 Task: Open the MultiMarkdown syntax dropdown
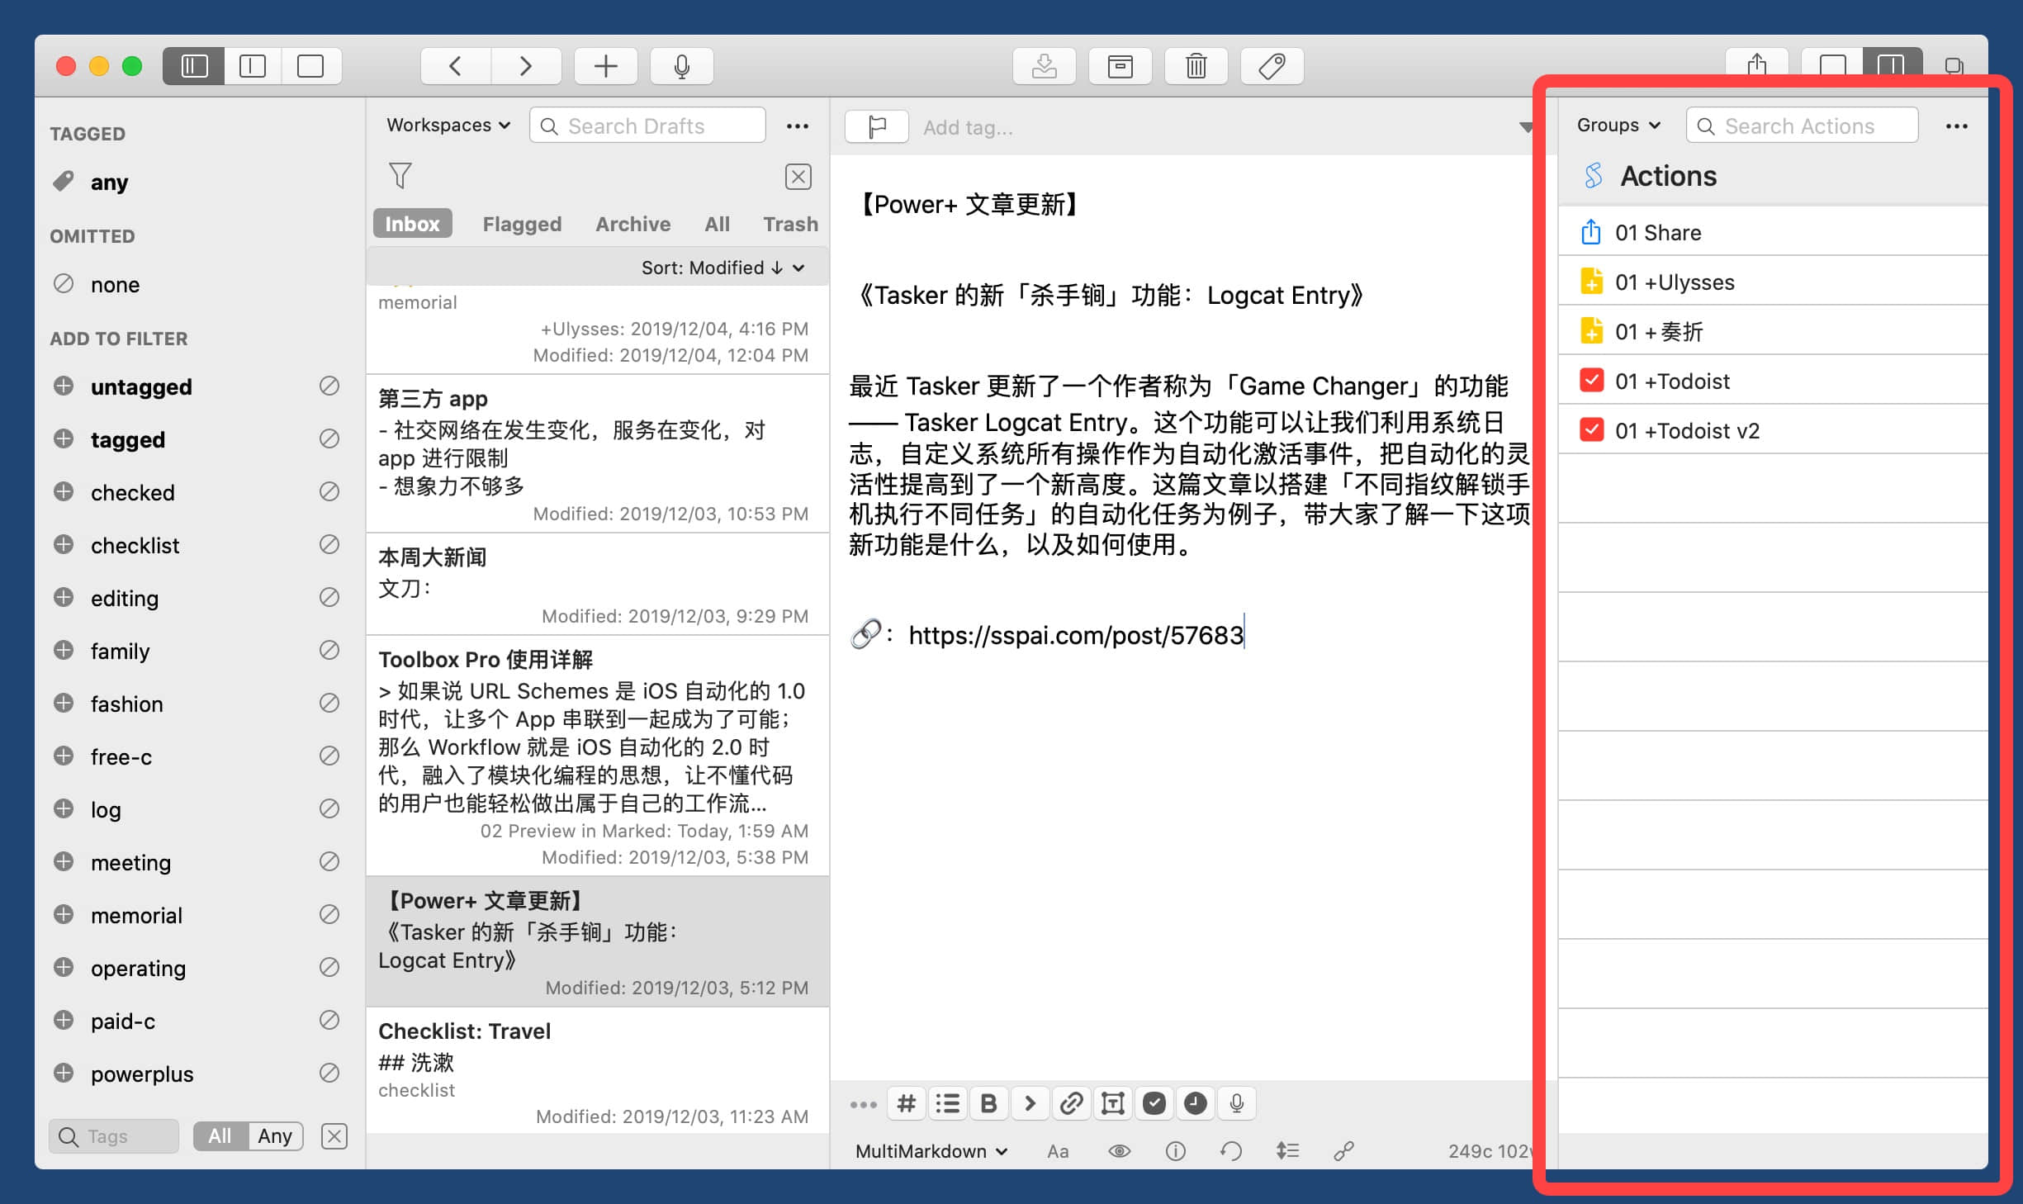coord(929,1150)
